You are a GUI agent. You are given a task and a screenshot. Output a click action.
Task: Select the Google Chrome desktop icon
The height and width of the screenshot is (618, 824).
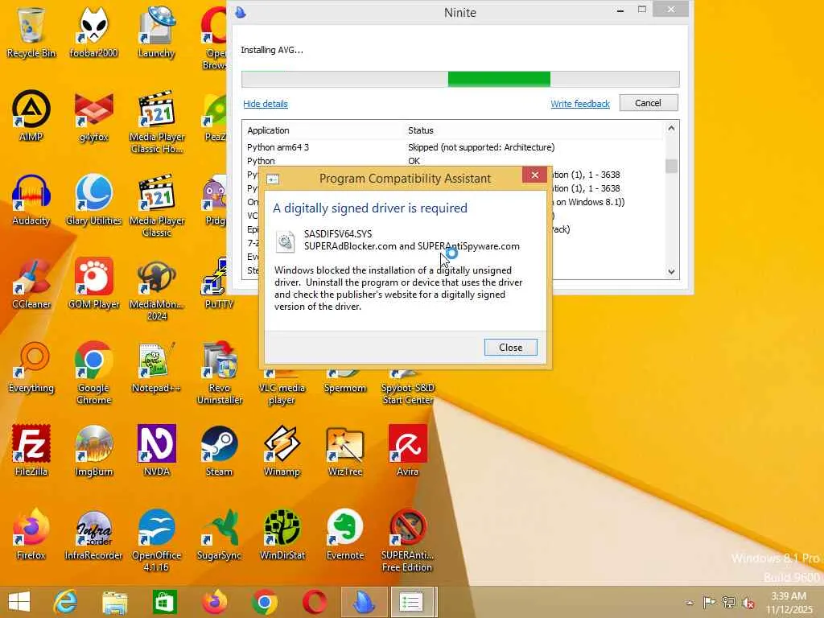point(93,373)
